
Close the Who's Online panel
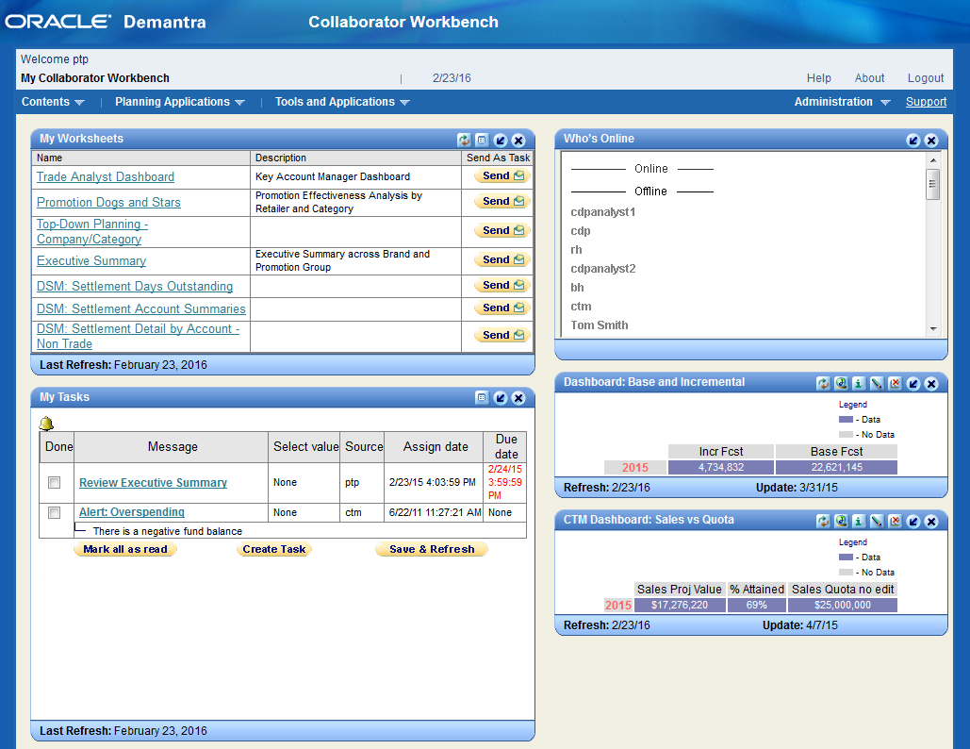click(x=931, y=140)
